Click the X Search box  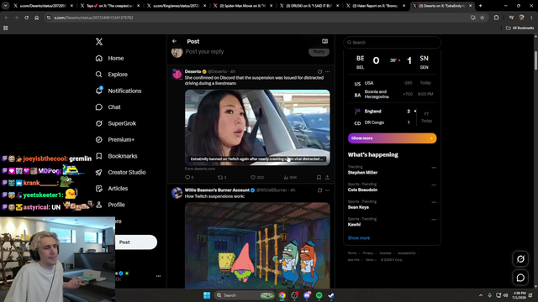392,43
